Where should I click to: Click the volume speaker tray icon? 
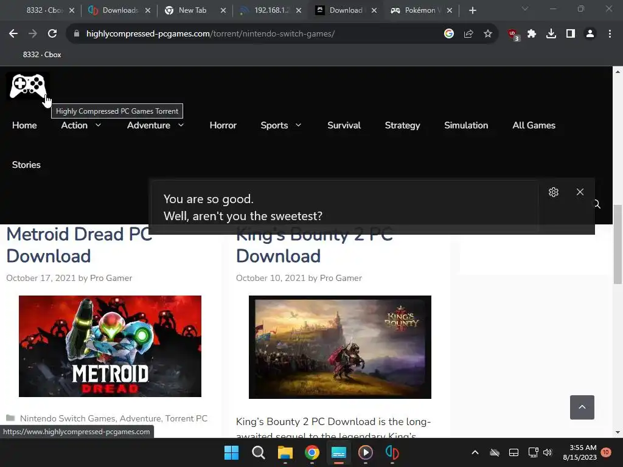[x=548, y=452]
